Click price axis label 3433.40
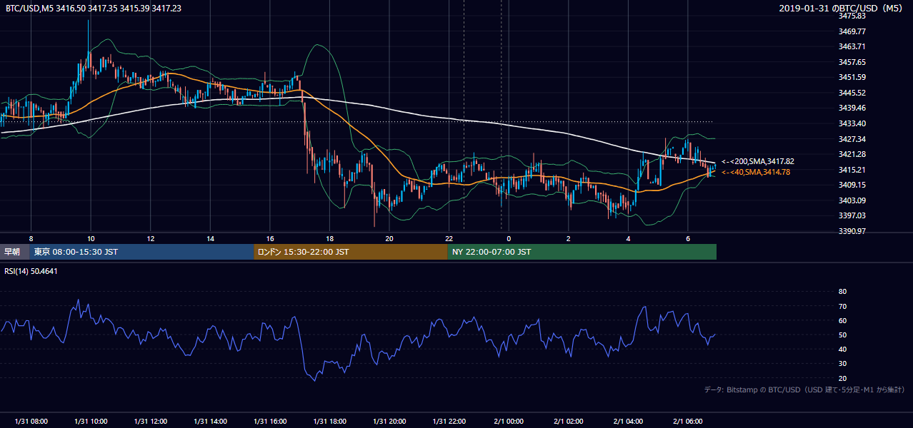 click(853, 123)
